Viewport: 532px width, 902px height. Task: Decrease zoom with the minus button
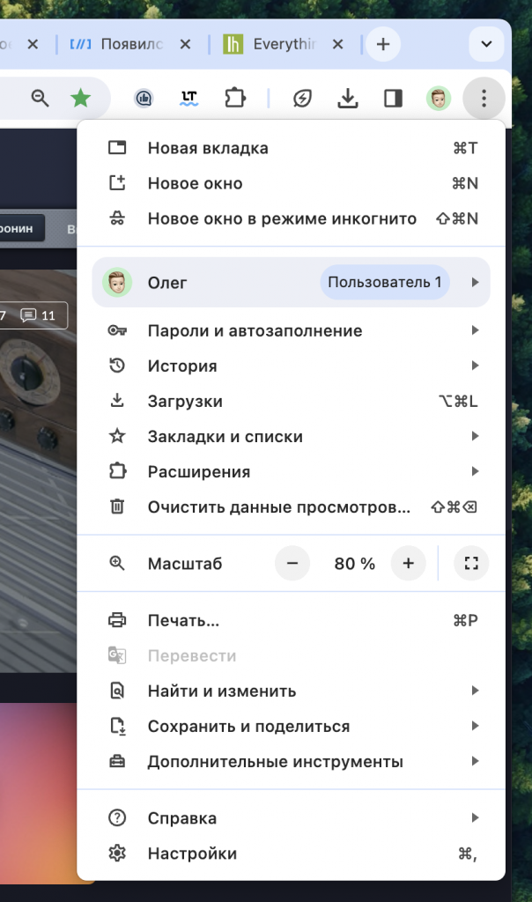pyautogui.click(x=292, y=563)
